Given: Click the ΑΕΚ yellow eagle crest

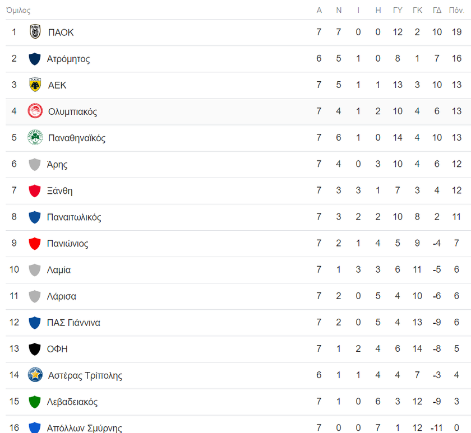Looking at the screenshot, I should click(x=35, y=85).
